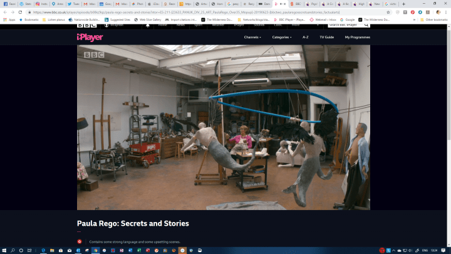Click the BBC logo in header
The width and height of the screenshot is (451, 254).
(86, 26)
